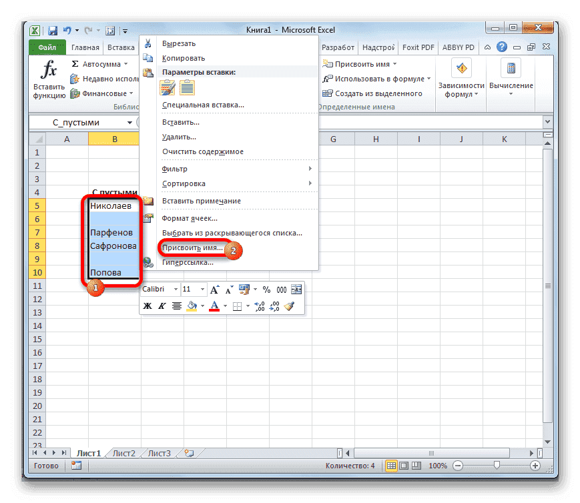Open the Calibri font dropdown
The image size is (580, 503).
174,289
